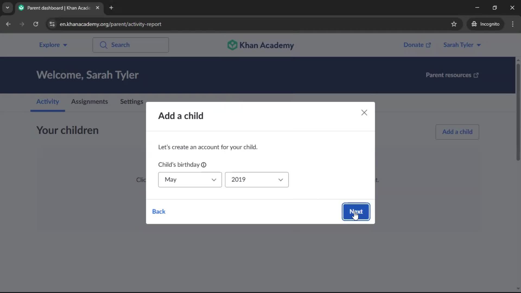Click the Donate external link icon

pos(428,45)
